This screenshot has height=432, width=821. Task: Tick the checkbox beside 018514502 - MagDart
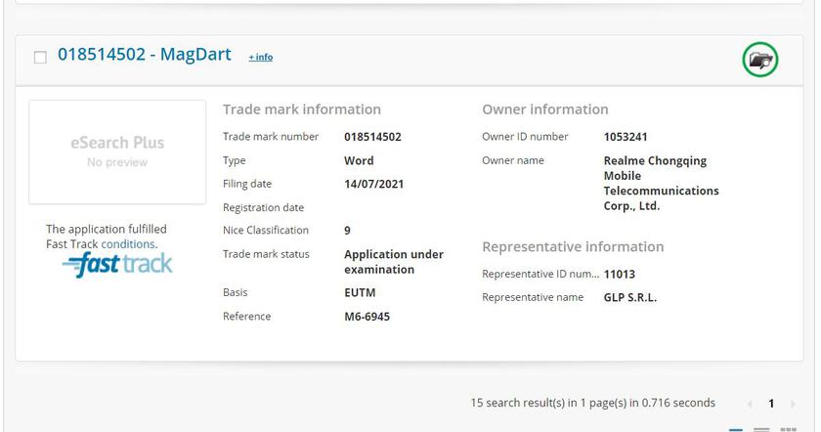40,57
